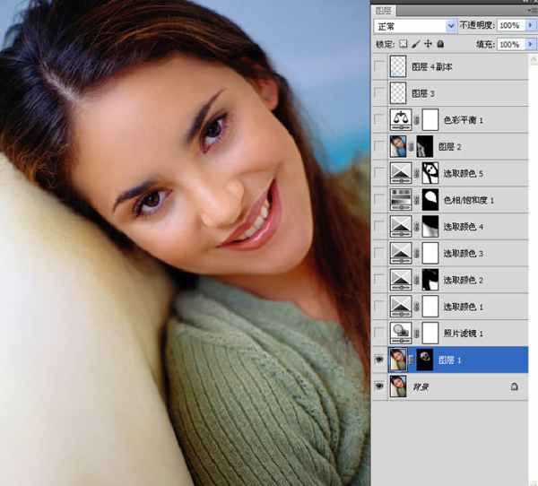Switch to the 图层 panel tab

coord(383,11)
